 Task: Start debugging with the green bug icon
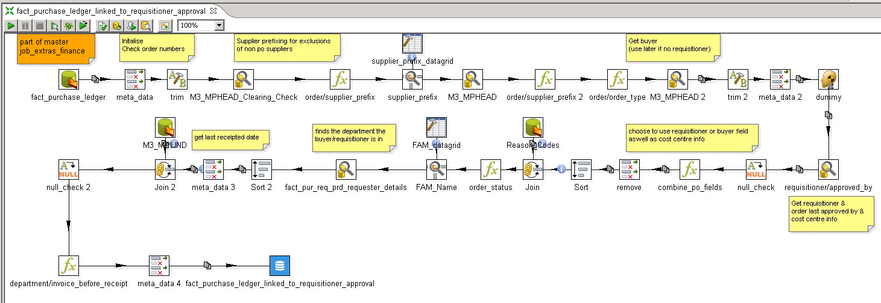69,26
